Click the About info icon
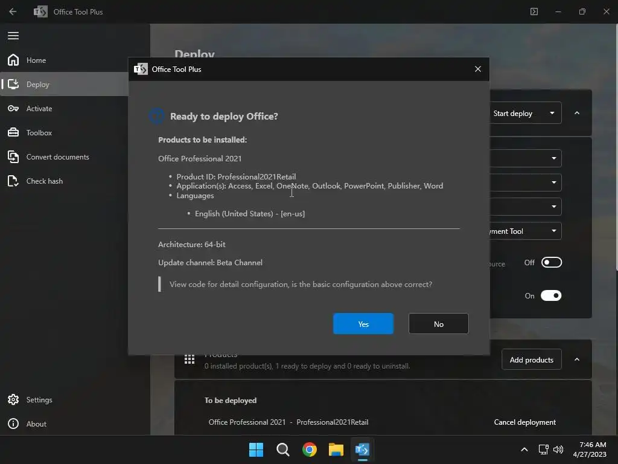618x464 pixels. point(13,424)
